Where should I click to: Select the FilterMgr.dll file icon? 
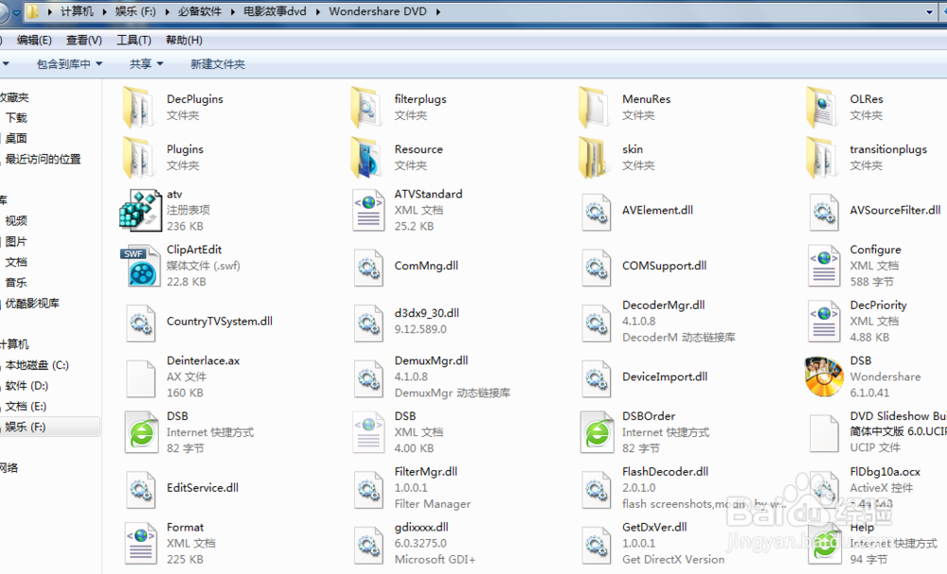point(368,489)
